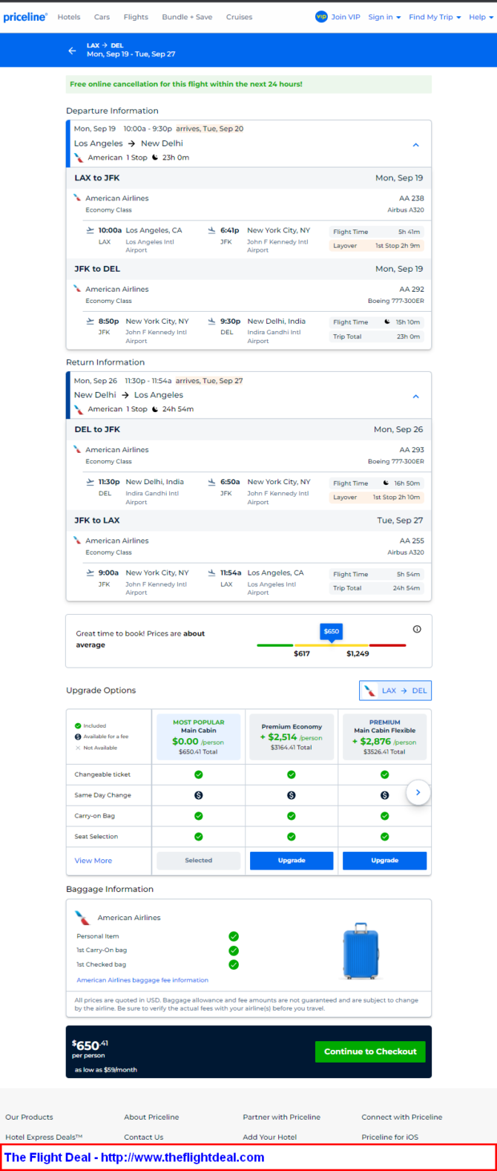Open the Find My Trip dropdown
Image resolution: width=497 pixels, height=1171 pixels.
pyautogui.click(x=435, y=17)
